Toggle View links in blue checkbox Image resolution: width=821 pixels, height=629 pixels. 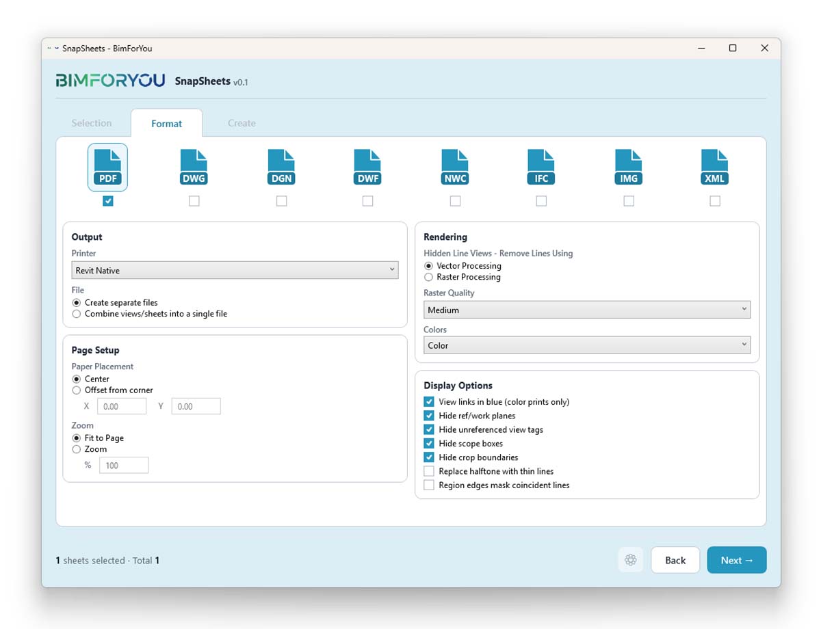pyautogui.click(x=429, y=402)
